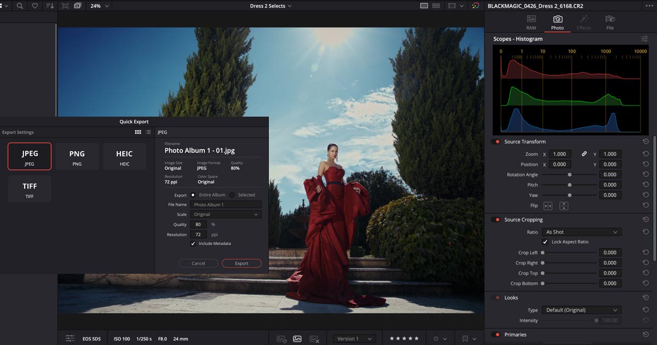Image resolution: width=657 pixels, height=345 pixels.
Task: Click the fit-to-frame viewer icon
Action: (x=65, y=5)
